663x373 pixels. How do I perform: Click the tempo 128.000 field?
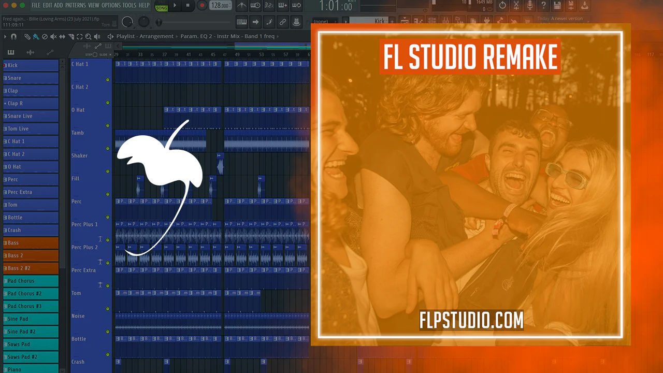tap(221, 6)
